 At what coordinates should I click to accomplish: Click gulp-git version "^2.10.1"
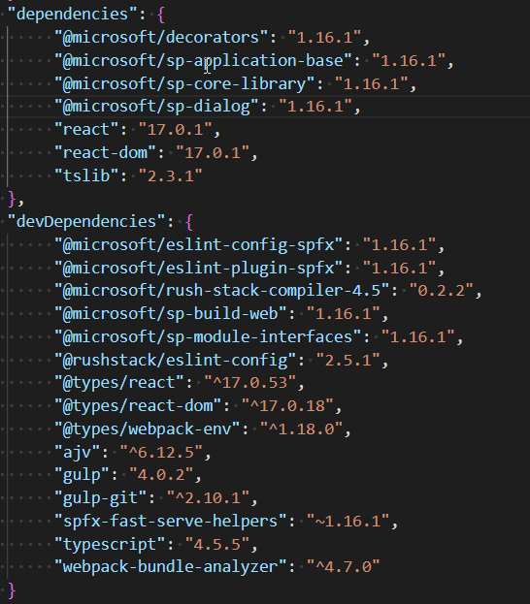point(208,497)
